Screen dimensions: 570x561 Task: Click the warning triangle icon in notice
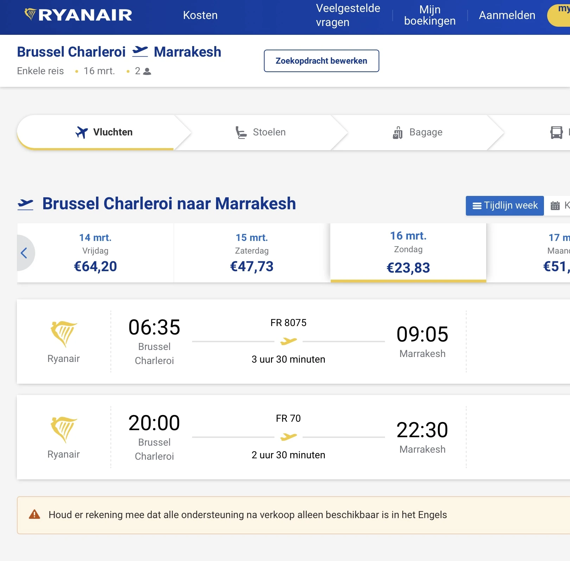pyautogui.click(x=34, y=515)
